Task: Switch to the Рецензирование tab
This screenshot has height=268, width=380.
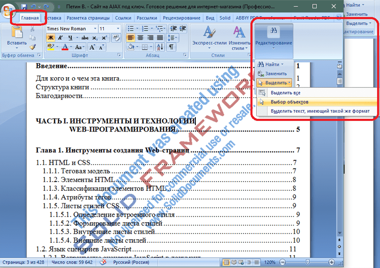Action: (182, 18)
